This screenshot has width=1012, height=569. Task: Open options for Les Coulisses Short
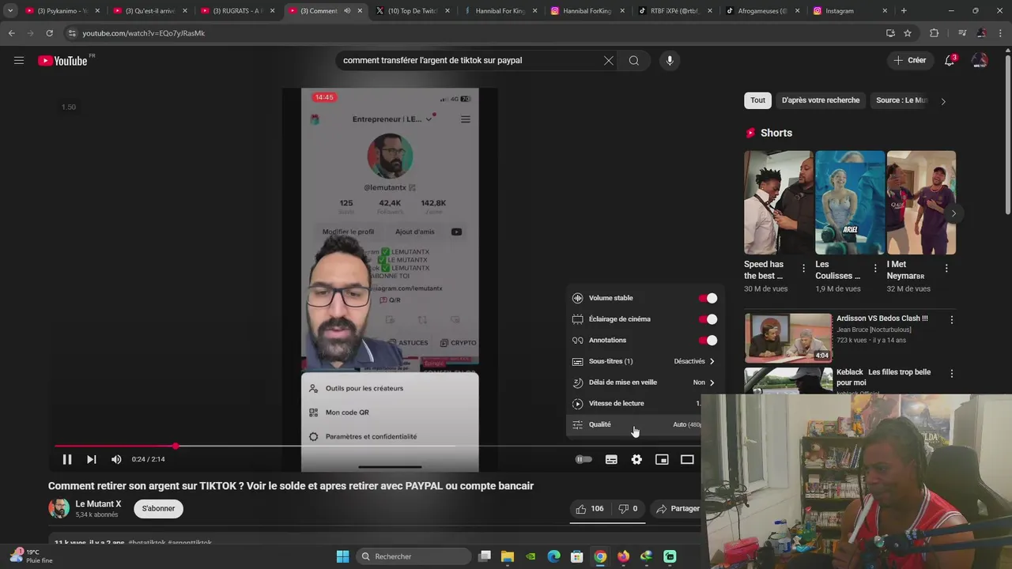[875, 269]
